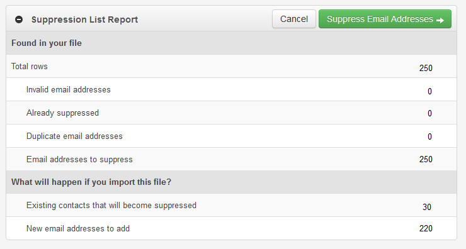Select the Invalid email addresses row
The width and height of the screenshot is (466, 249).
click(231, 89)
